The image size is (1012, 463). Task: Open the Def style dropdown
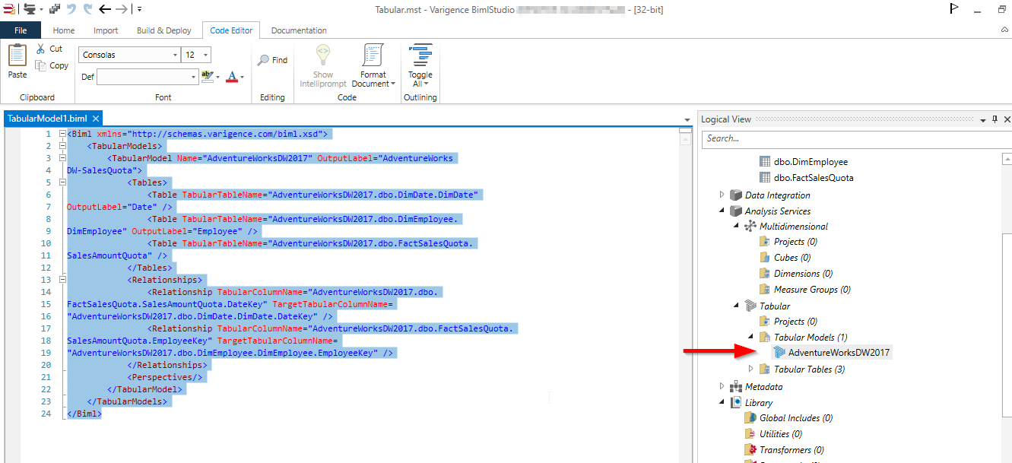point(193,77)
